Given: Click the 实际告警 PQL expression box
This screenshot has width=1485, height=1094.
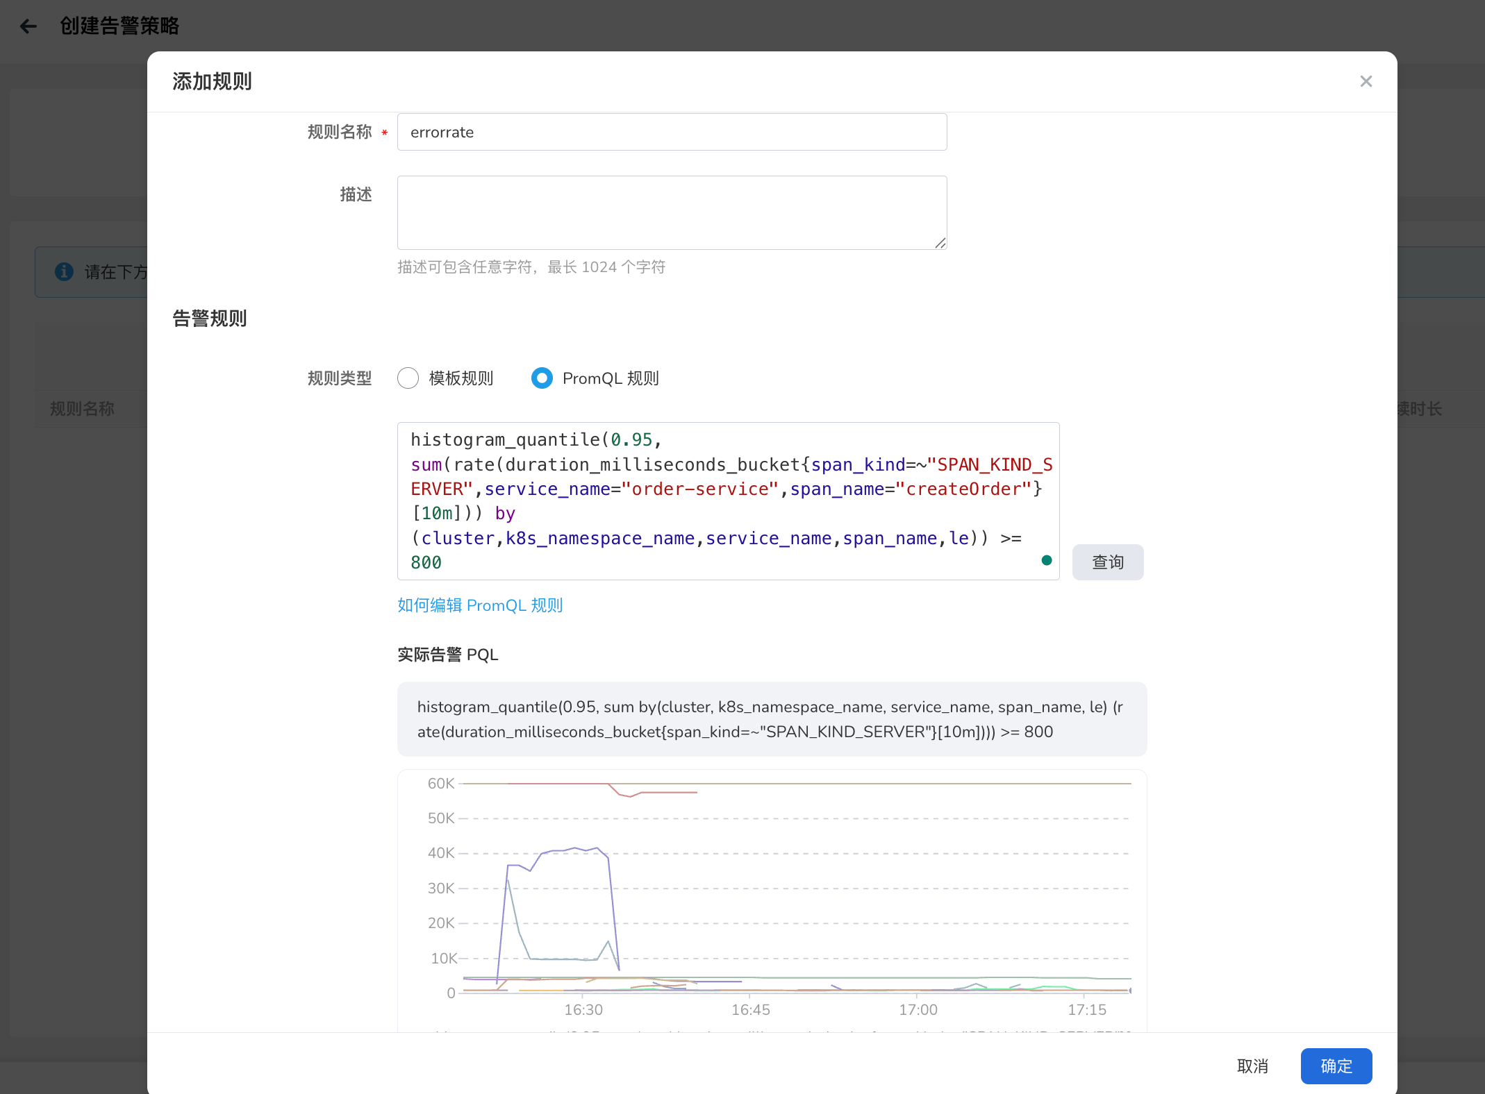Looking at the screenshot, I should pyautogui.click(x=771, y=719).
